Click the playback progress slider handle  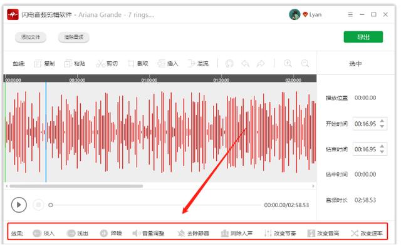51,205
